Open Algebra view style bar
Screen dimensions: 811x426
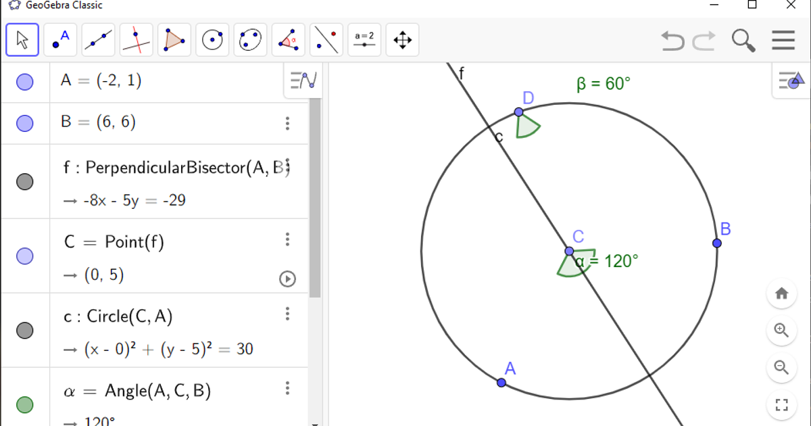[303, 80]
